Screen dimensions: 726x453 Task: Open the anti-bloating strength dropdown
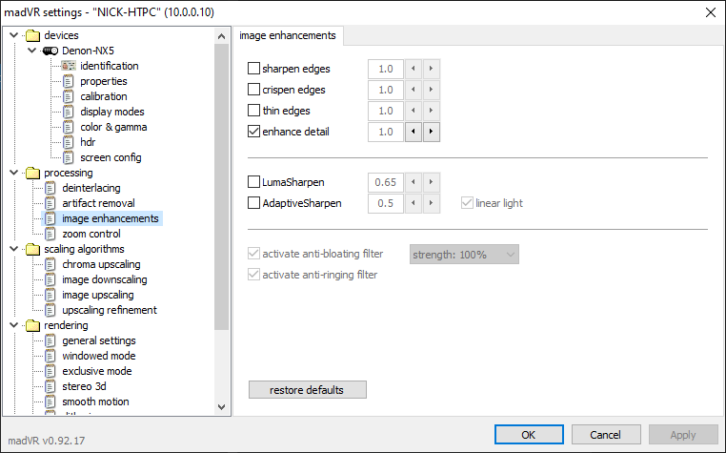(463, 255)
